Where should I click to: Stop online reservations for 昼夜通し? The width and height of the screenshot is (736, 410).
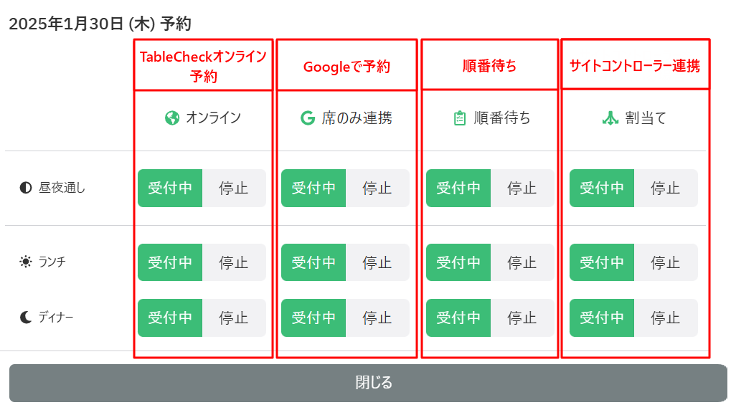click(x=233, y=189)
